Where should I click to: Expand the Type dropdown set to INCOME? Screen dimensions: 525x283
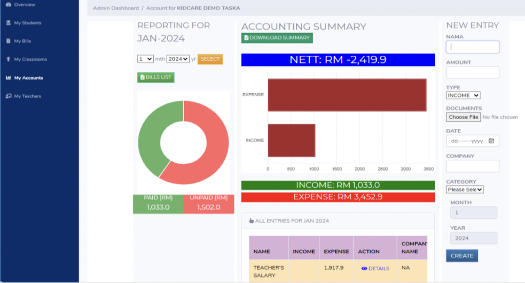tap(463, 95)
